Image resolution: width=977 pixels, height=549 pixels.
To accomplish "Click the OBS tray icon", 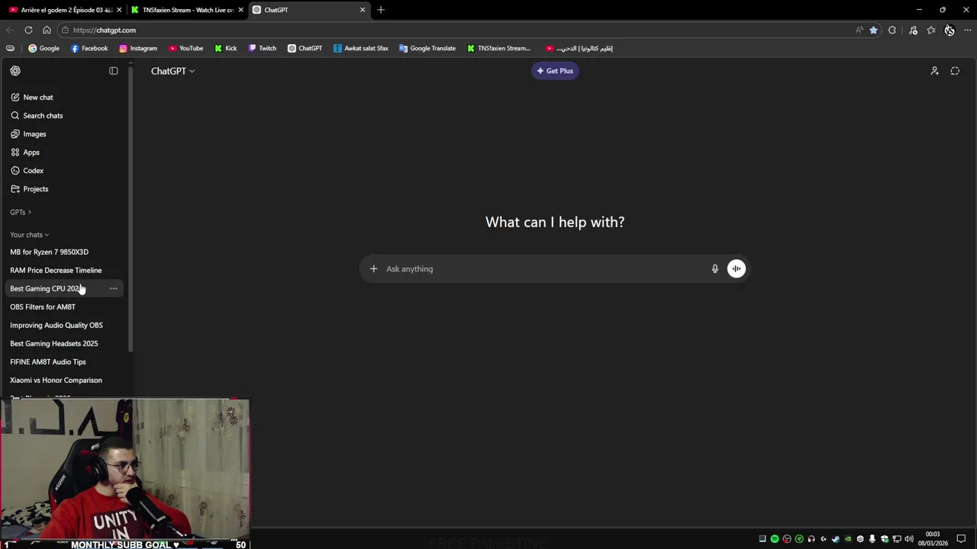I will [x=787, y=539].
